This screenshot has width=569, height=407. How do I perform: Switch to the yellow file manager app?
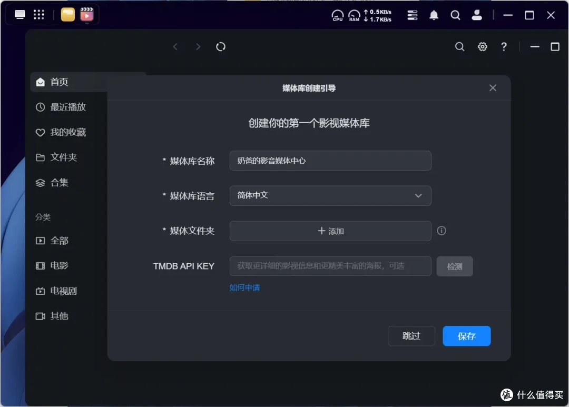68,15
